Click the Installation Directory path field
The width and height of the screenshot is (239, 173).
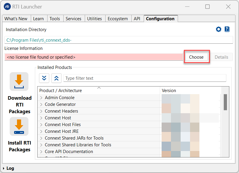[x=119, y=40]
